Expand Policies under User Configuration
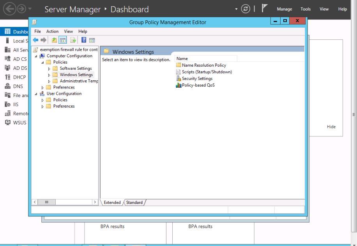This screenshot has height=246, width=357. coord(42,100)
